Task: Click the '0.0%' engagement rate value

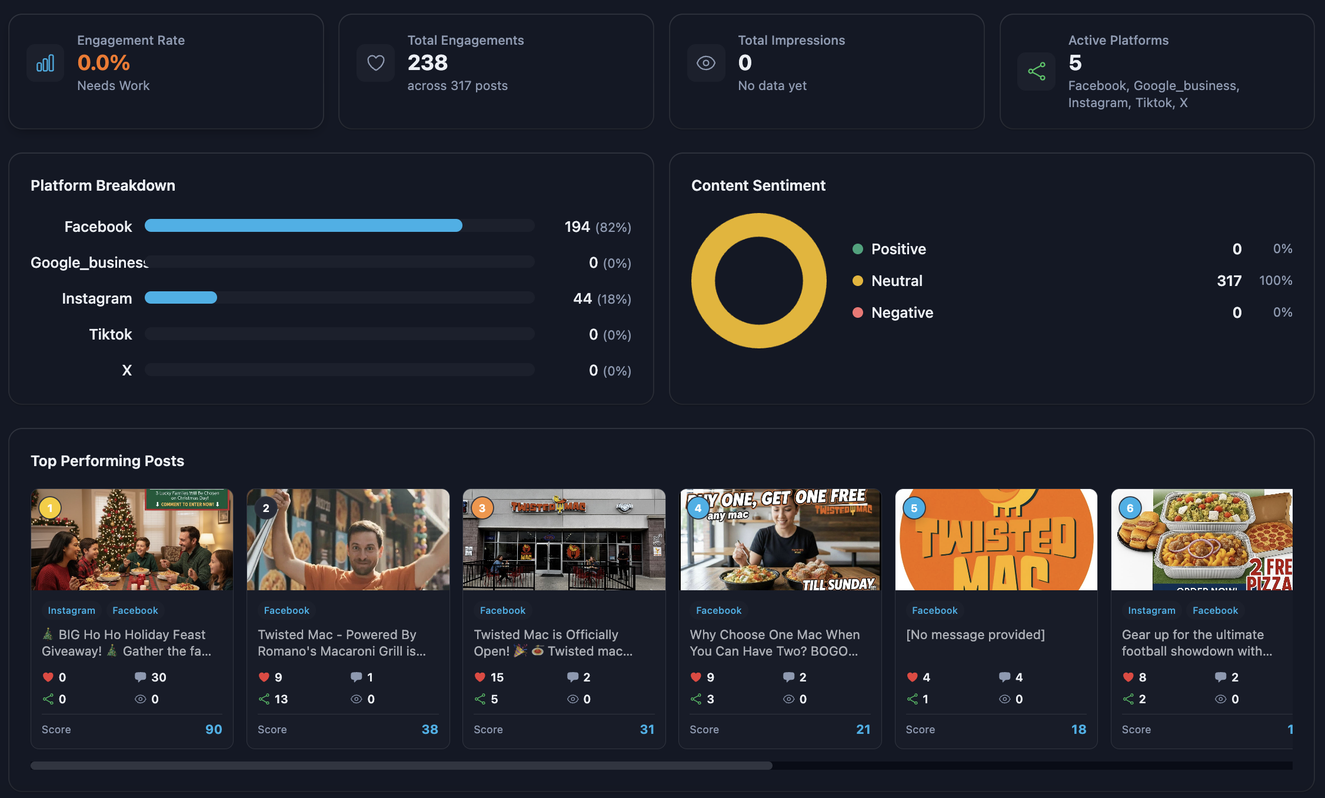Action: click(104, 63)
